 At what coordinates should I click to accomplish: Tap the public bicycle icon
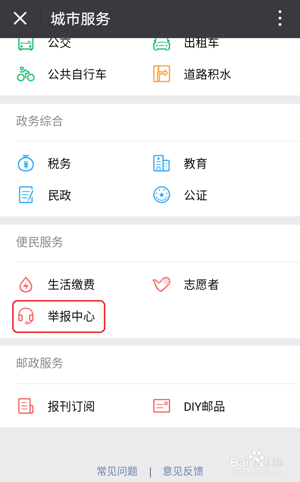pos(26,74)
